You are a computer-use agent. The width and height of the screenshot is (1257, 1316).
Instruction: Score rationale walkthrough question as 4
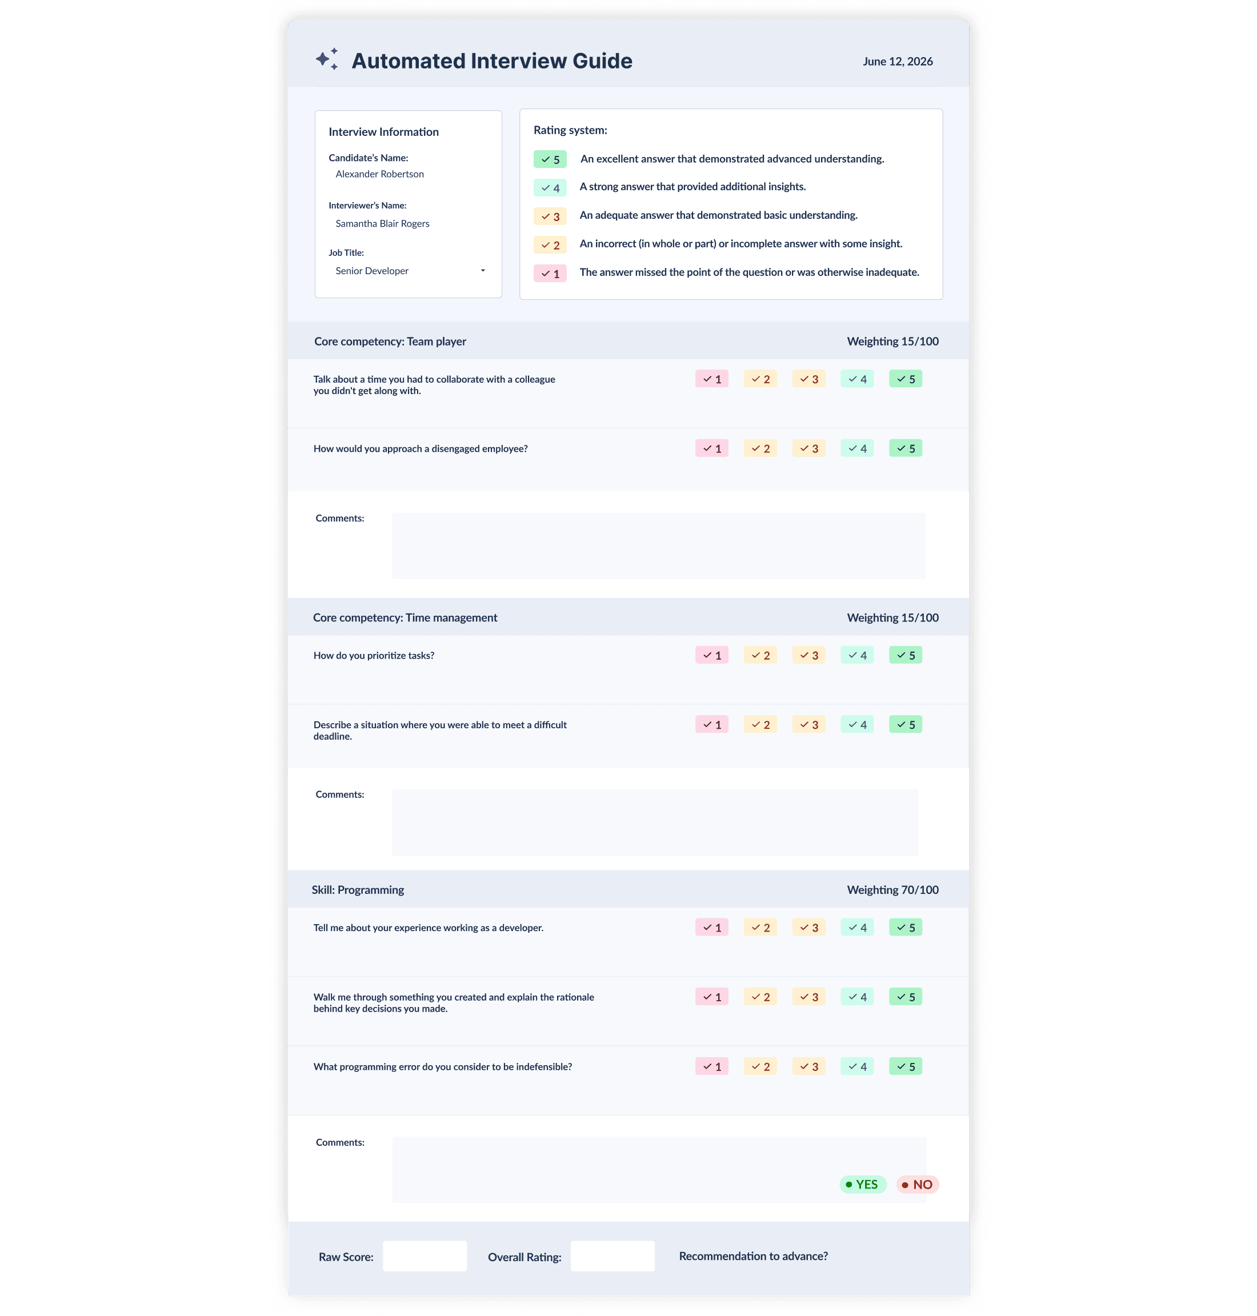click(x=857, y=997)
